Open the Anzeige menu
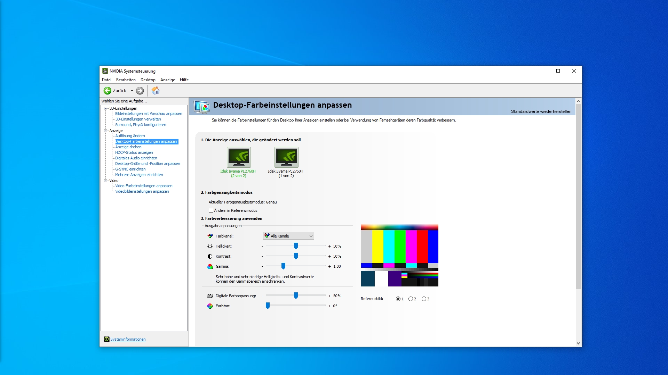 pos(168,80)
